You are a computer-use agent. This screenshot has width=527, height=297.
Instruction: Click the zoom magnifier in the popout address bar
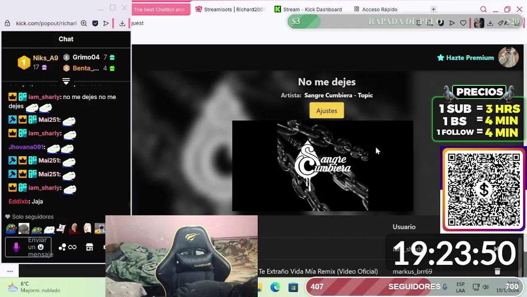[84, 24]
